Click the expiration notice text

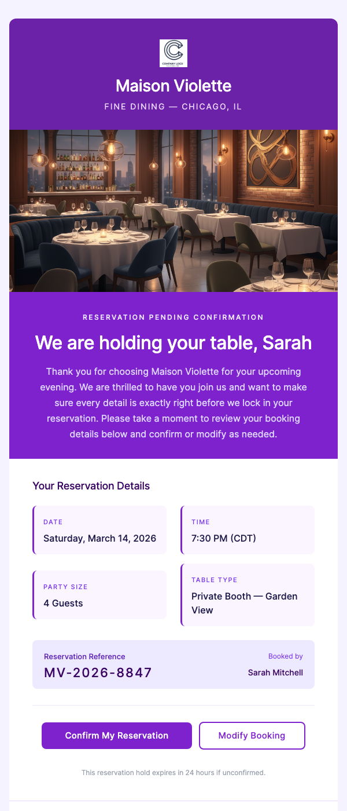[173, 772]
